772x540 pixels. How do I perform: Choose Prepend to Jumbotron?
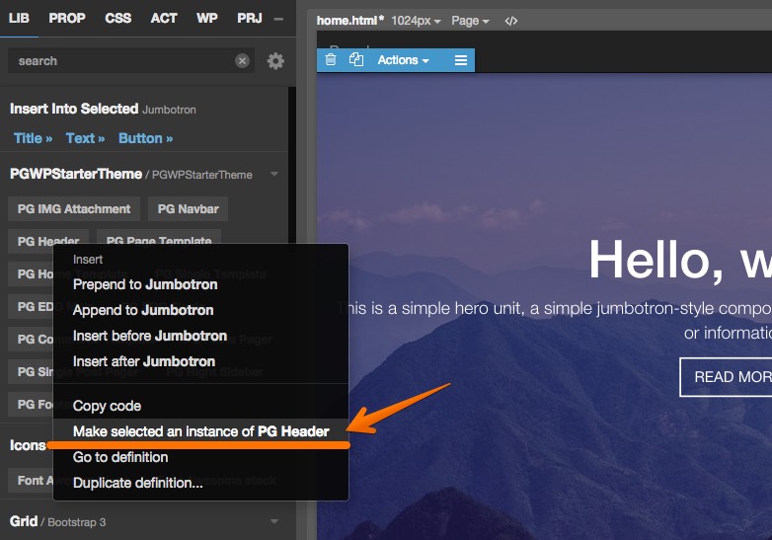pos(200,284)
